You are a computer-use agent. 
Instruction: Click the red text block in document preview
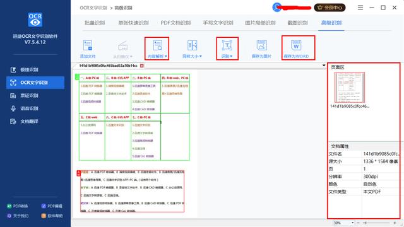click(132, 191)
